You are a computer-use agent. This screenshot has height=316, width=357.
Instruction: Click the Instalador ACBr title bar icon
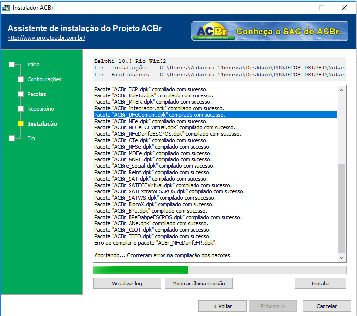[x=6, y=8]
